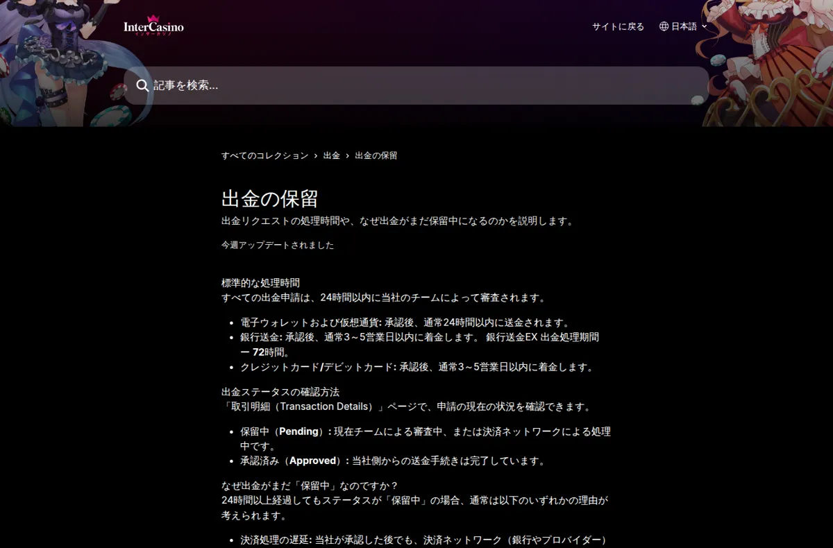
Task: Focus the 記事を検索 search field
Action: tap(416, 85)
